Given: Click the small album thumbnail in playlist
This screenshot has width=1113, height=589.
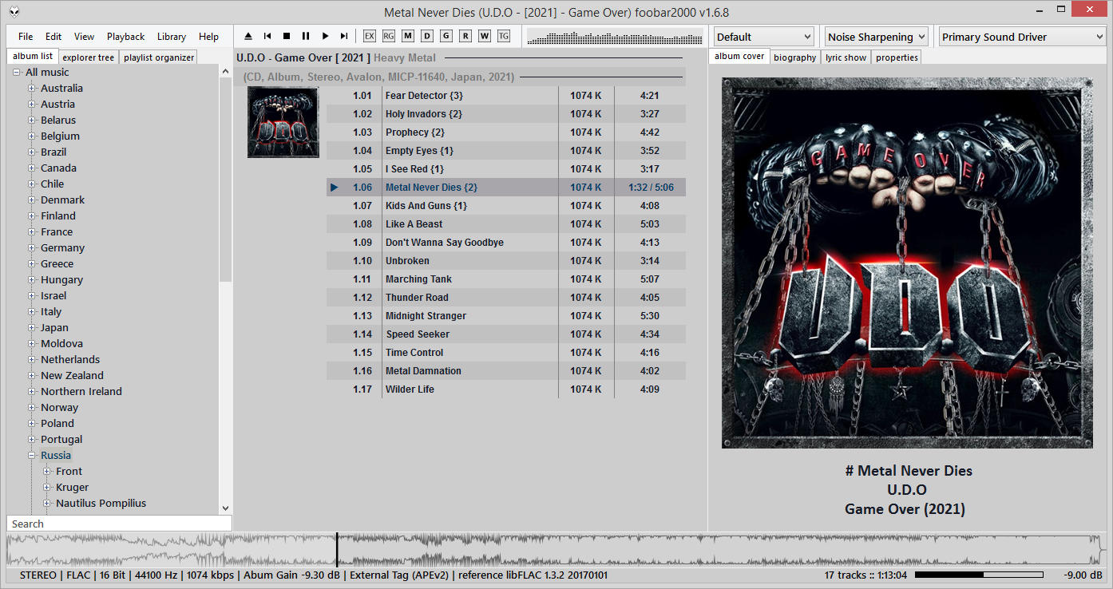Looking at the screenshot, I should [283, 122].
